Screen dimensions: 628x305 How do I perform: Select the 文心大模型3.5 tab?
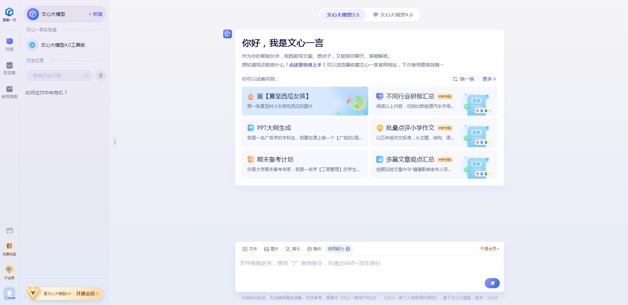coord(343,15)
